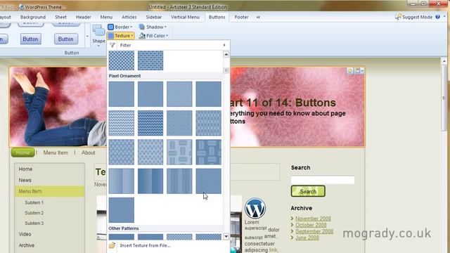Switch to the Footer ribbon tab
The height and width of the screenshot is (253, 450).
pos(242,17)
